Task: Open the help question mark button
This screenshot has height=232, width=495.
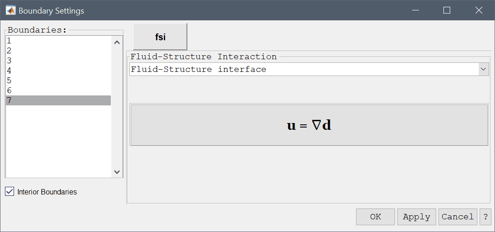Action: [x=485, y=217]
